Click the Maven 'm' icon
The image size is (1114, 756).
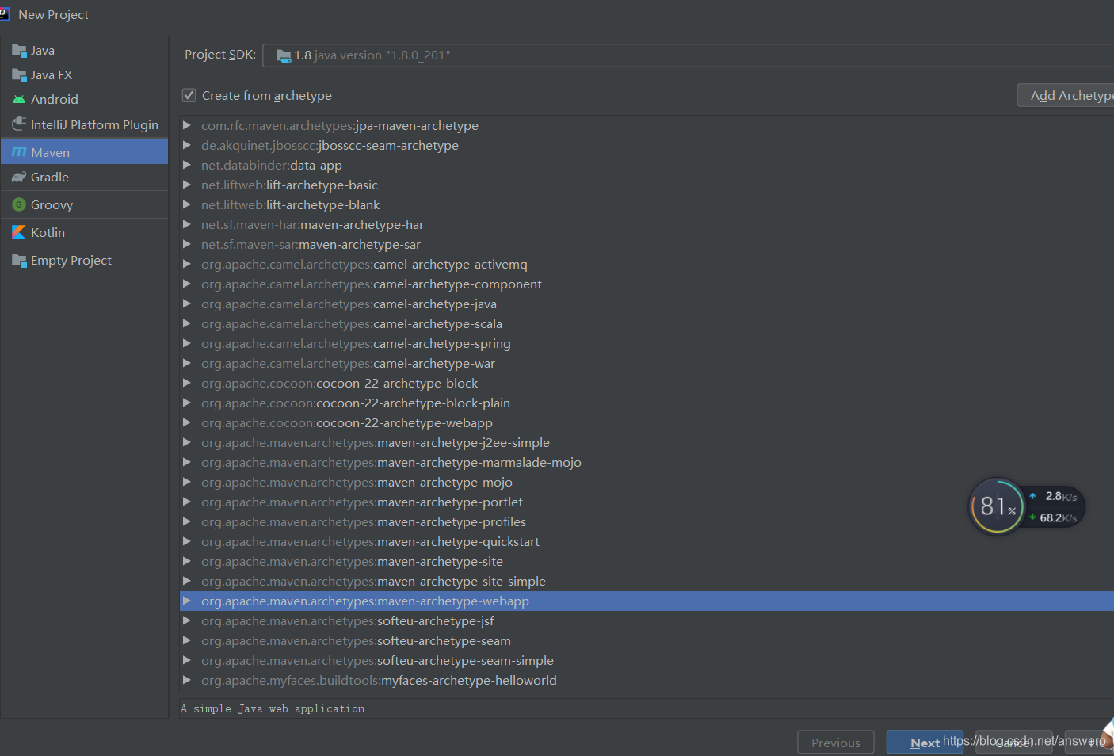(19, 152)
